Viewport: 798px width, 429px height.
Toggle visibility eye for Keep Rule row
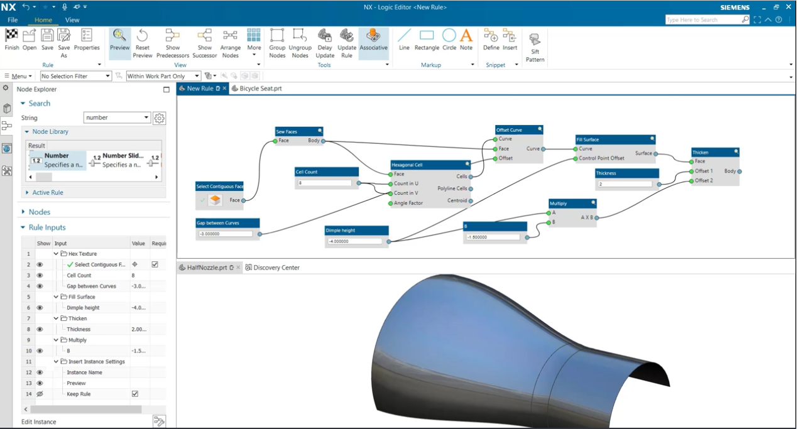tap(40, 394)
